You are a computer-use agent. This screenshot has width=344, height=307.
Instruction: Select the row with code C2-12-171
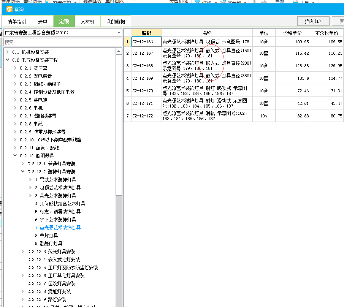pos(233,103)
